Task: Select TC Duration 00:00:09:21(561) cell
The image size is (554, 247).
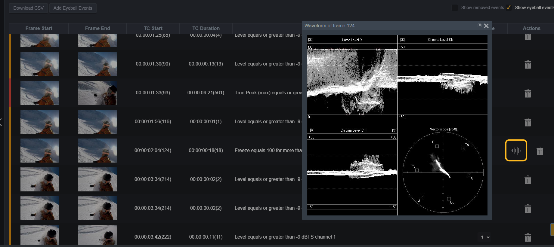Action: [206, 93]
